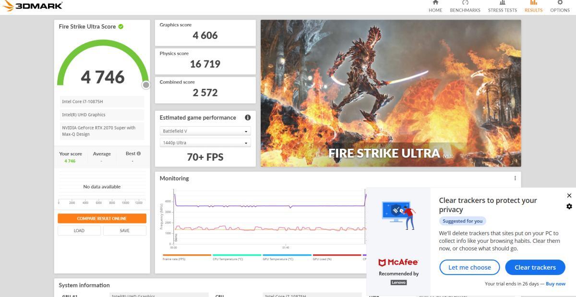Screen dimensions: 576x297
Task: Click the Monitoring heading
Action: 174,178
